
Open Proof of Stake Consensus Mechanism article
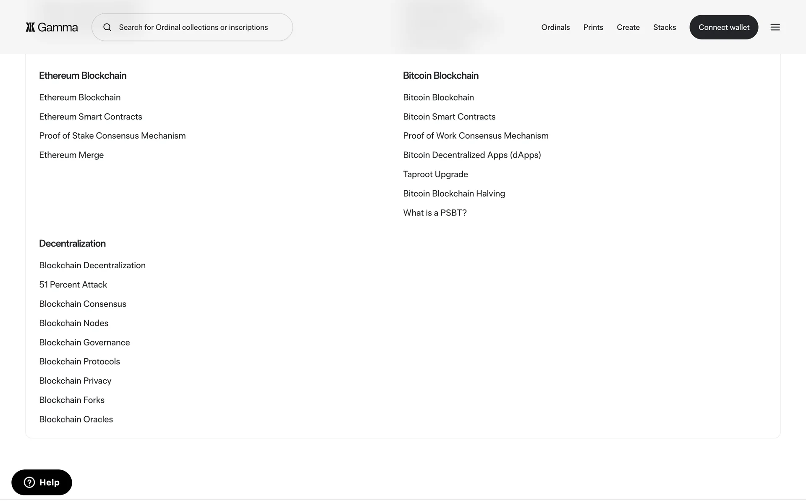tap(112, 136)
